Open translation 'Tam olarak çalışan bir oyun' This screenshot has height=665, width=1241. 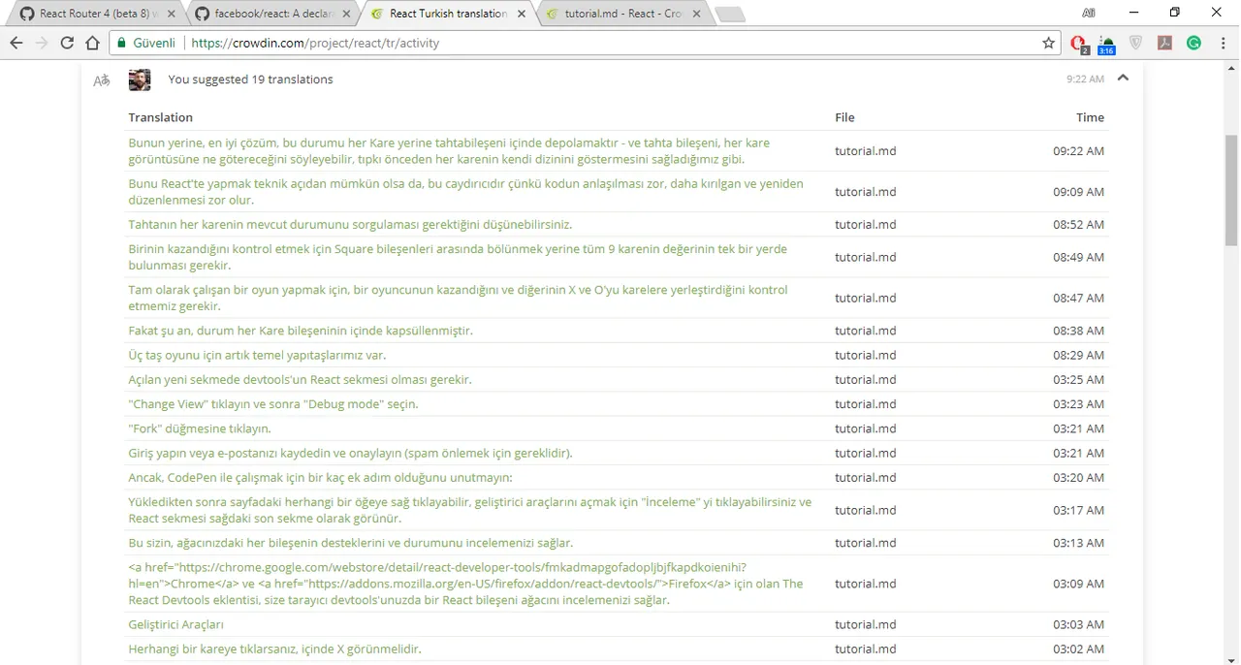pyautogui.click(x=458, y=298)
